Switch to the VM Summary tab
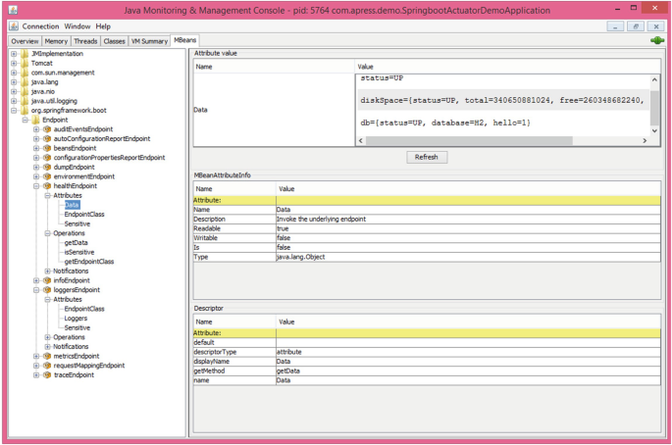The width and height of the screenshot is (672, 445). (148, 41)
